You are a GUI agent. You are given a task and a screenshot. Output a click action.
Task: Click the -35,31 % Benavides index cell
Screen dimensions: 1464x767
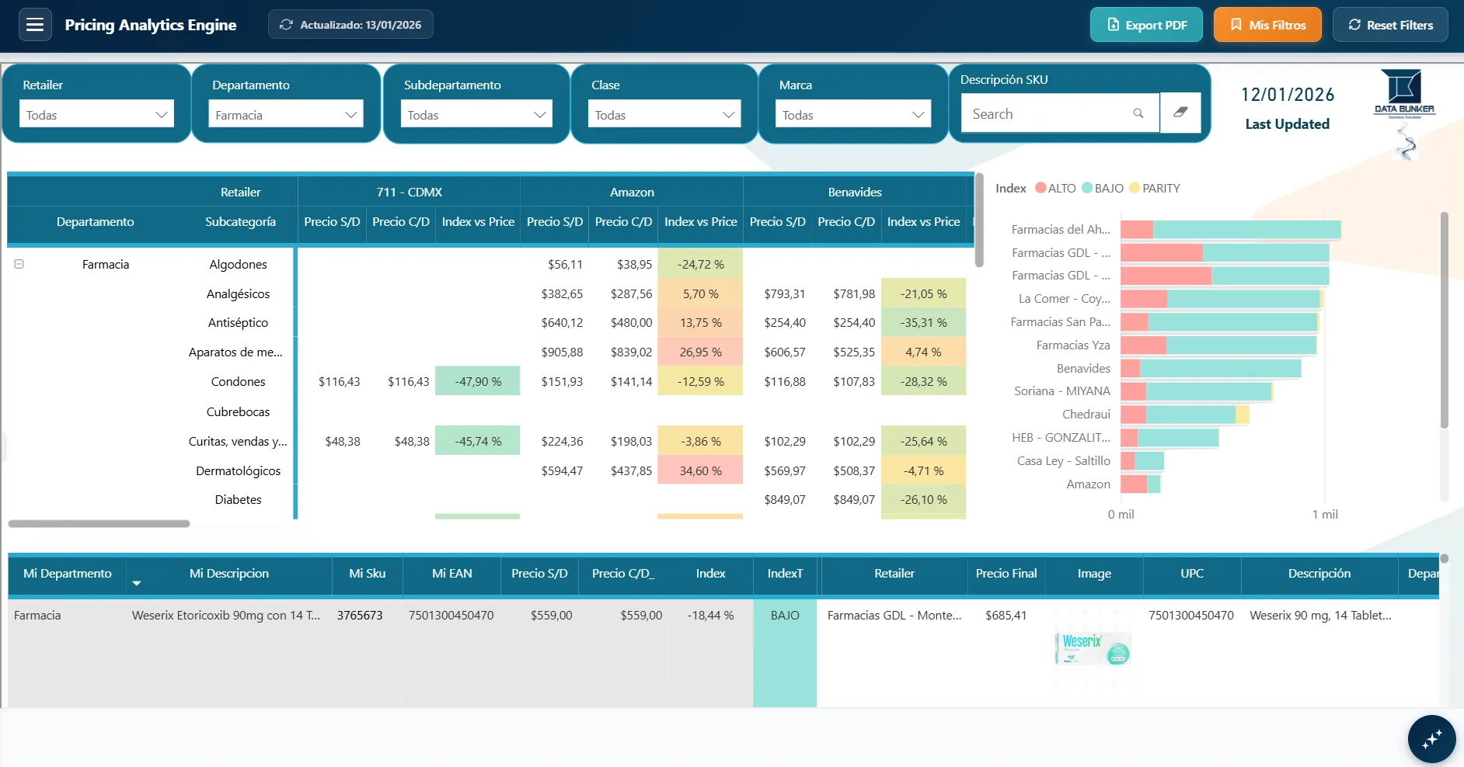(923, 322)
